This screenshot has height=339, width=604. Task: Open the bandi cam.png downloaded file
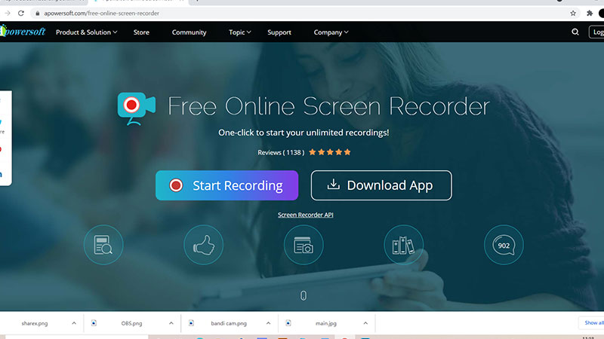(229, 323)
